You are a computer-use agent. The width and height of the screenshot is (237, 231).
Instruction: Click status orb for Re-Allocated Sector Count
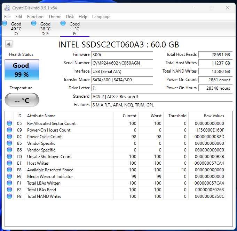pos(9,123)
